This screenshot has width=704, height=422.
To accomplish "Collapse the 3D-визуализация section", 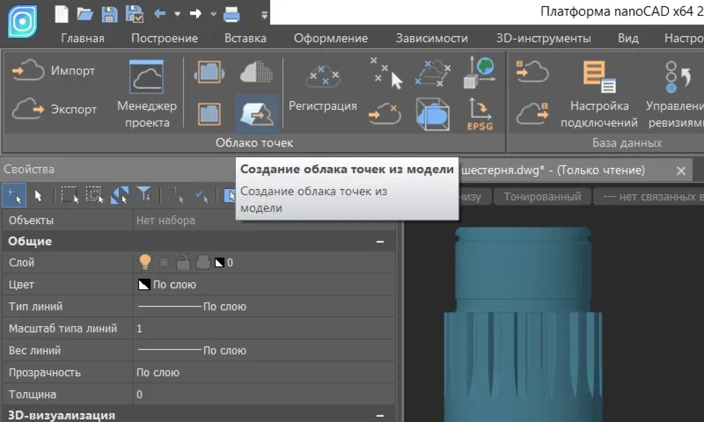I will click(380, 416).
